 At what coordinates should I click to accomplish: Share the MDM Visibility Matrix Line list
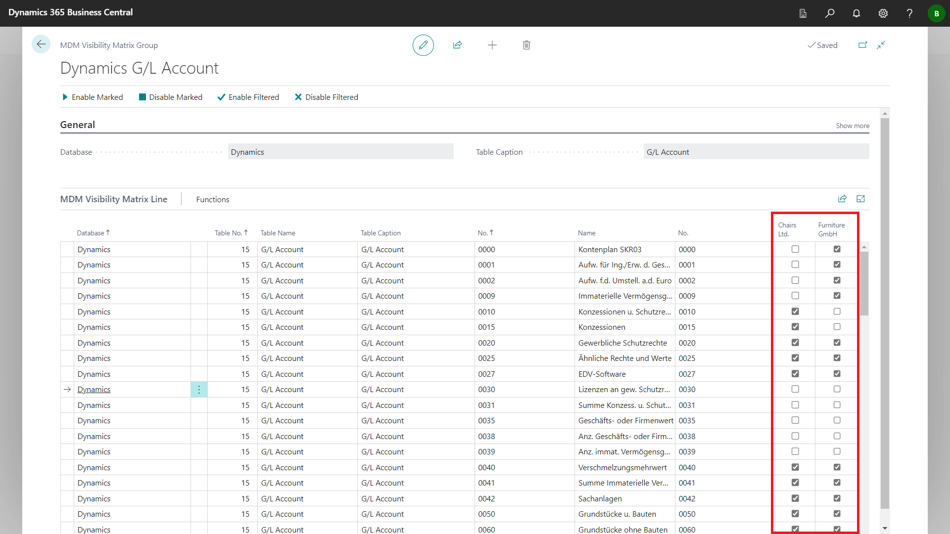coord(842,199)
